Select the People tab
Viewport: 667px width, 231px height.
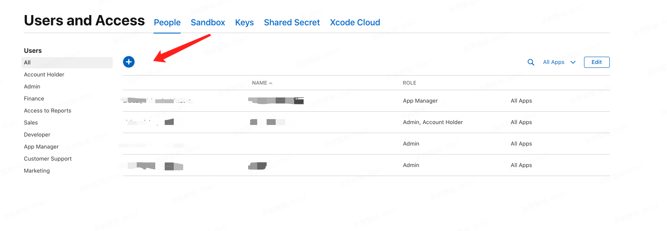click(167, 22)
